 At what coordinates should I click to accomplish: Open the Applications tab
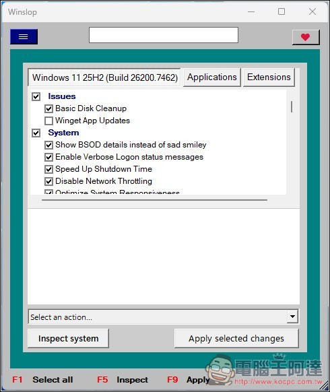click(x=212, y=77)
